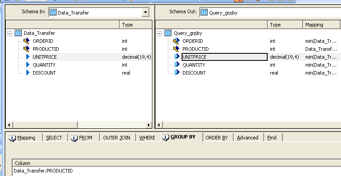Click Type column header in Schema Out
Screen dimensions: 341x176
pyautogui.click(x=285, y=25)
